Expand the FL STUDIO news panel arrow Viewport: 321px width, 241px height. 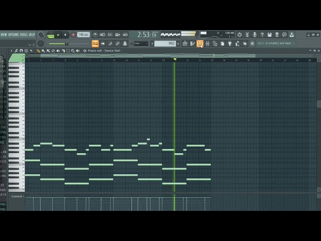point(294,44)
